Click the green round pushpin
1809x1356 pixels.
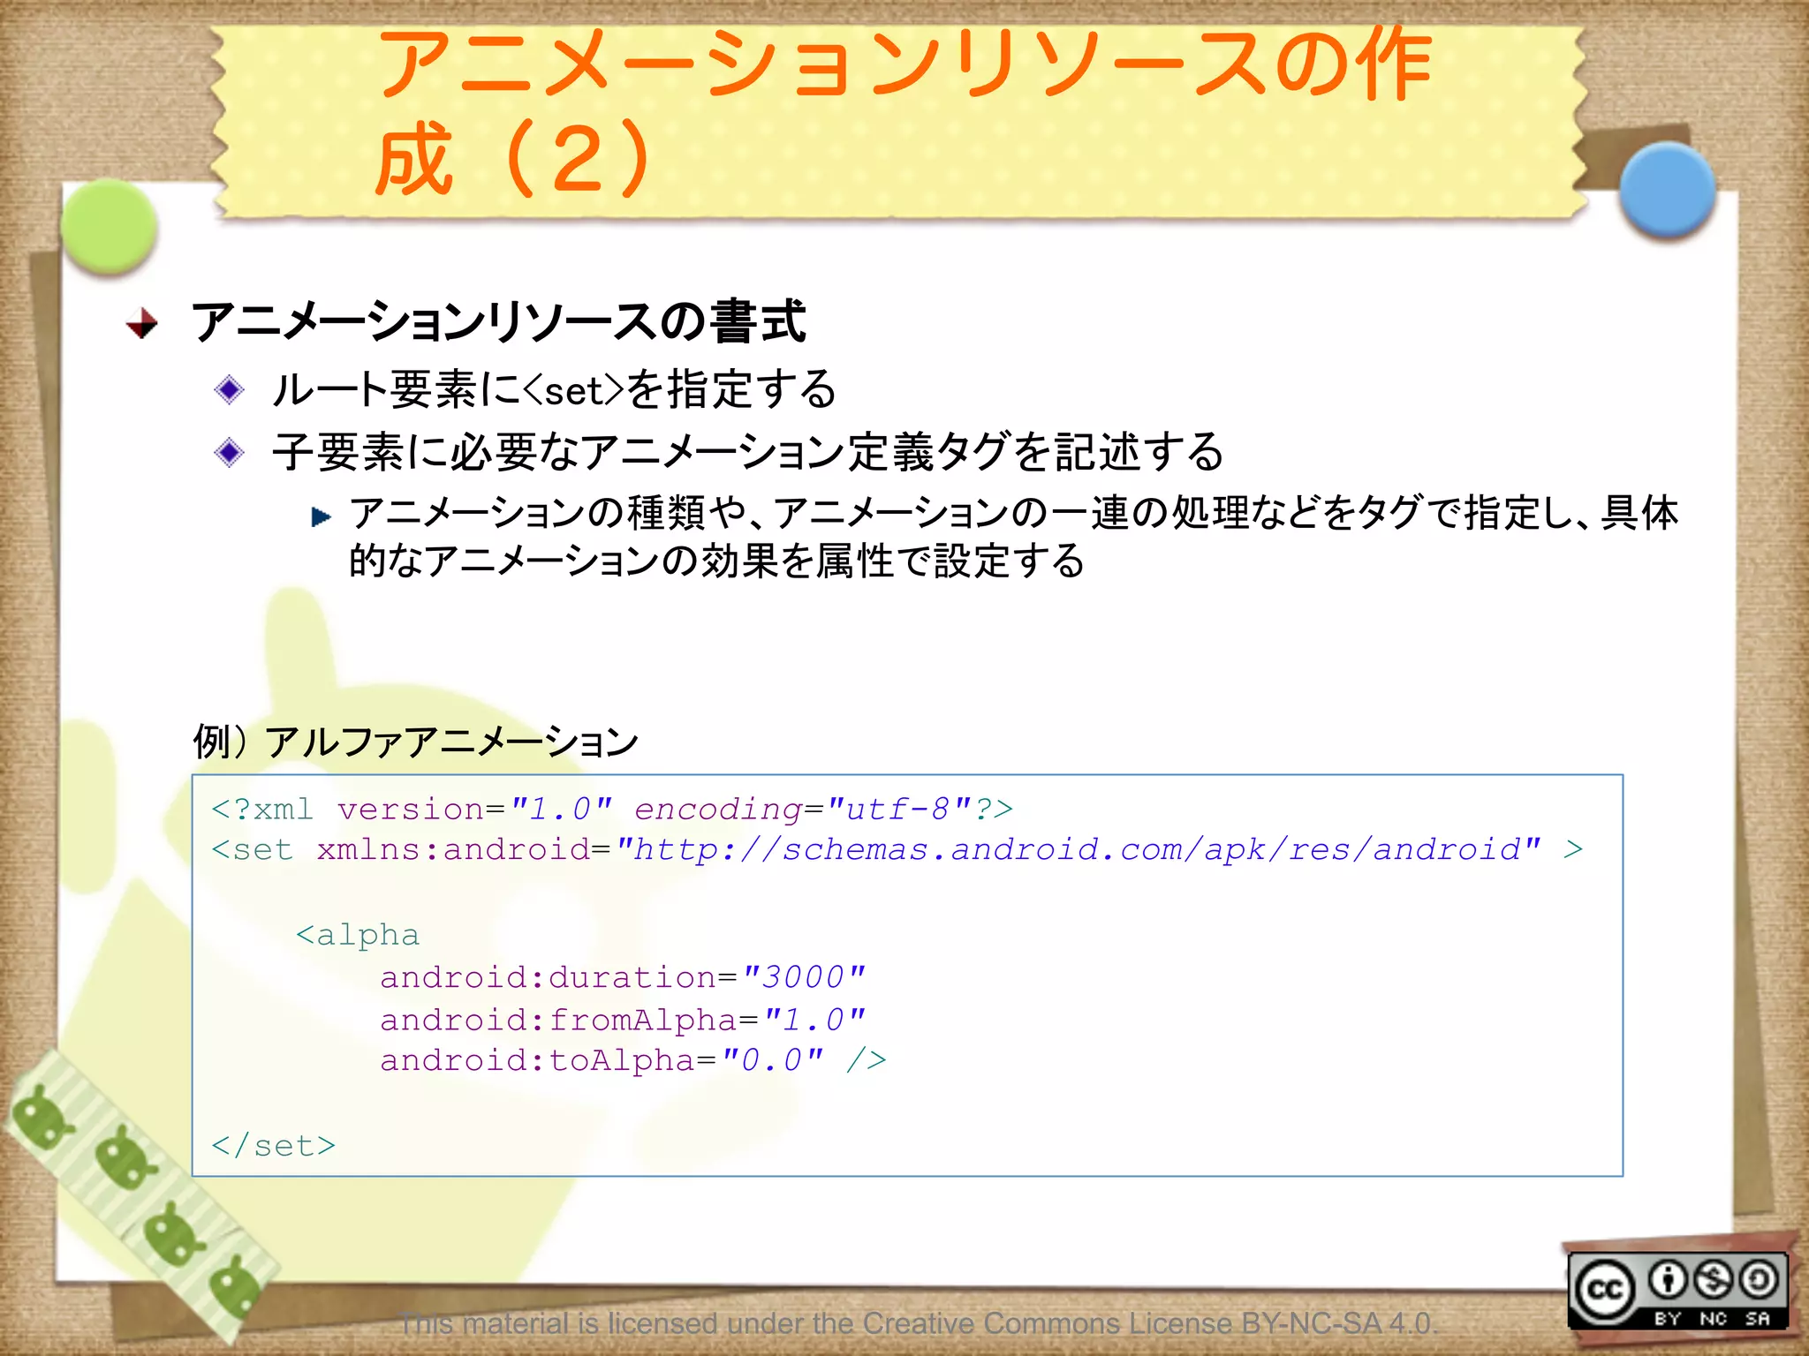click(x=110, y=226)
